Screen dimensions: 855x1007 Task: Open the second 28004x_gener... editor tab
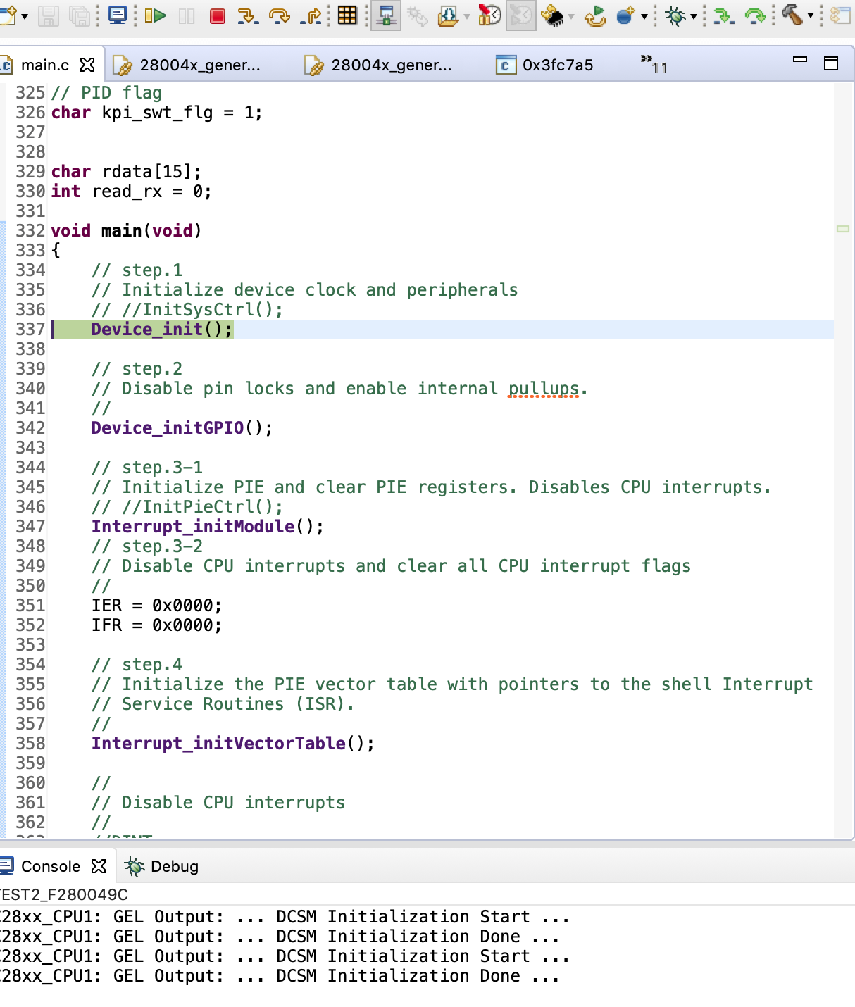(378, 65)
